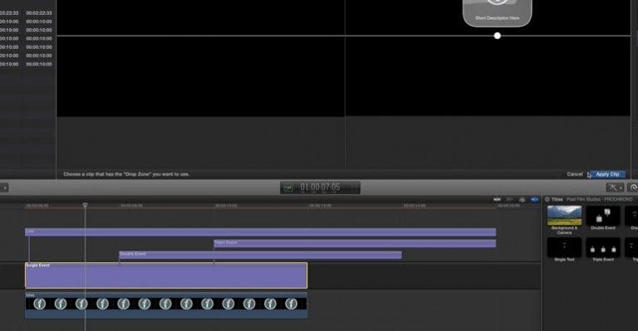Click Cancel in the drop zone bar
Screen dimensions: 638x331
[575, 174]
